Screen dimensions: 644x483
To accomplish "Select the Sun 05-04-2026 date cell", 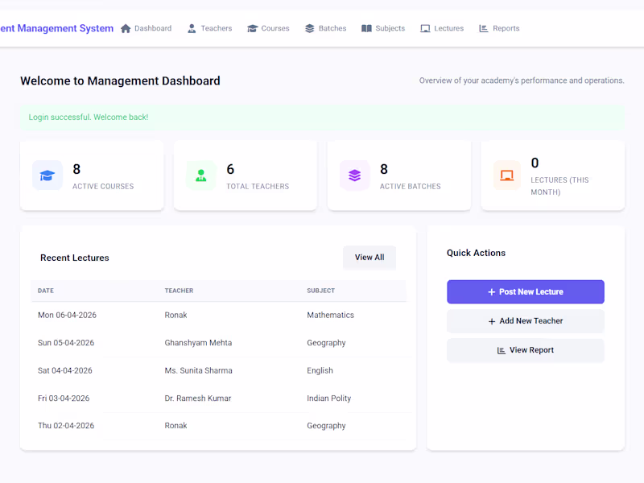I will 66,343.
